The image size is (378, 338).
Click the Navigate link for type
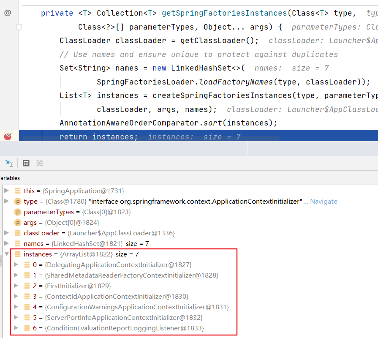[x=324, y=201]
